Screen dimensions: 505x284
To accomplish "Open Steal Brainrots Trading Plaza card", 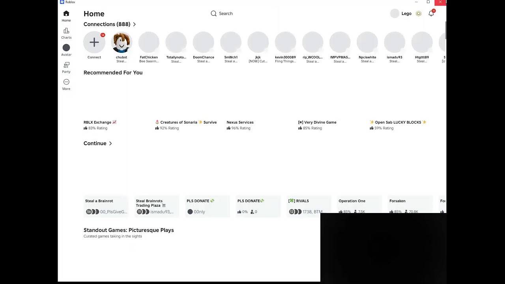I will [x=157, y=206].
